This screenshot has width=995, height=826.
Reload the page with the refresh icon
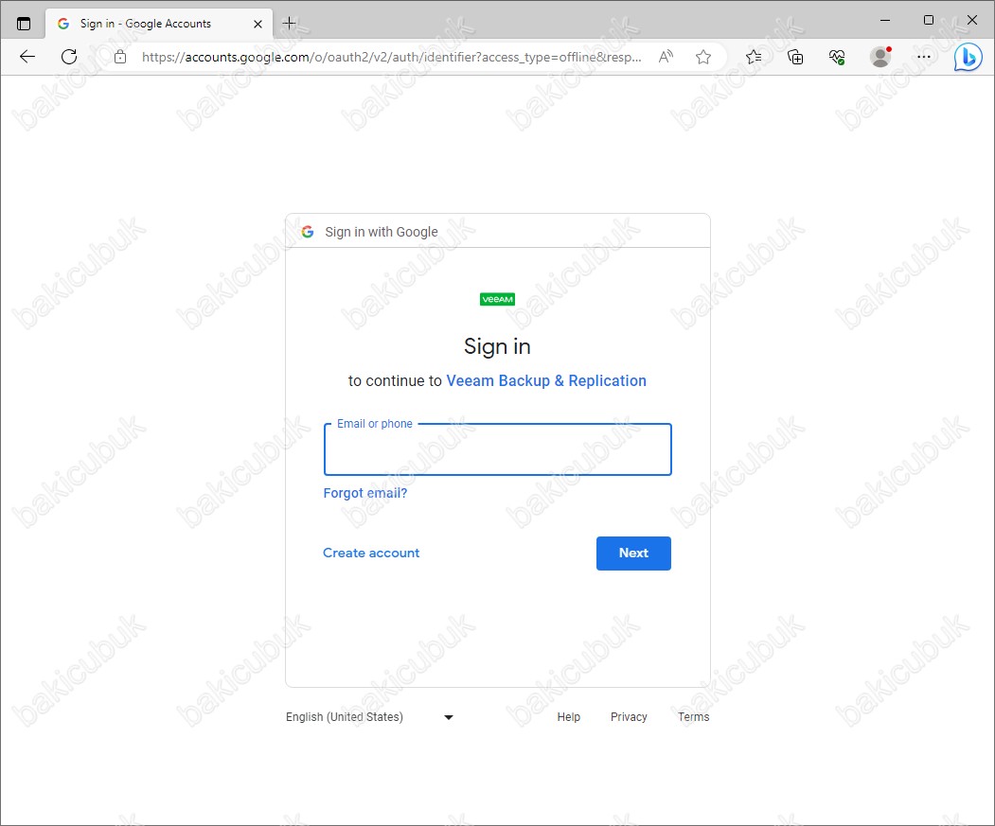click(x=69, y=57)
